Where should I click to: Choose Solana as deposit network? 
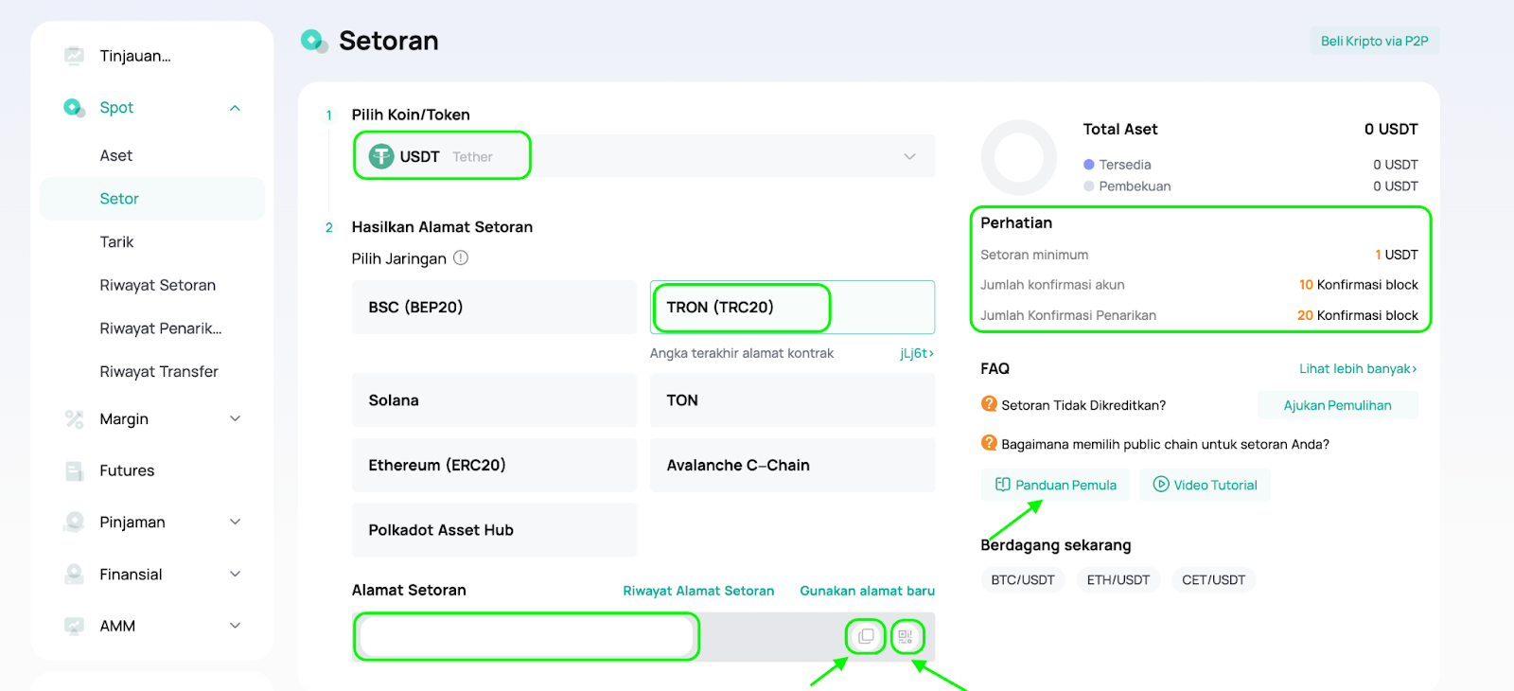pos(494,400)
